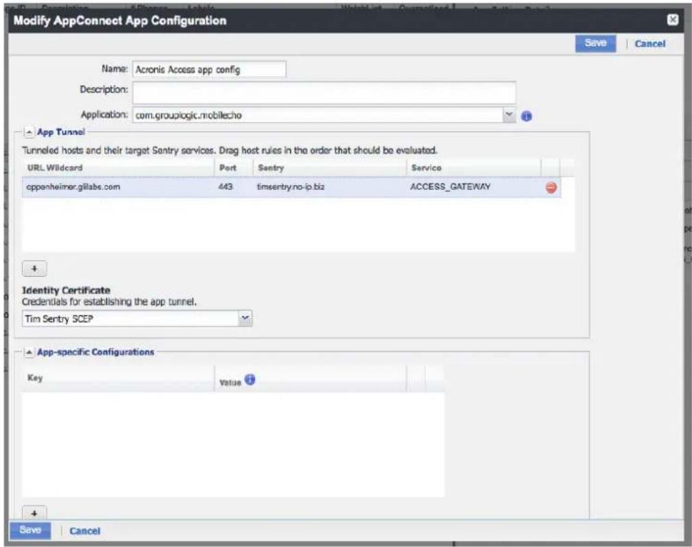The width and height of the screenshot is (692, 547).
Task: Click the Key column header
Action: point(118,378)
